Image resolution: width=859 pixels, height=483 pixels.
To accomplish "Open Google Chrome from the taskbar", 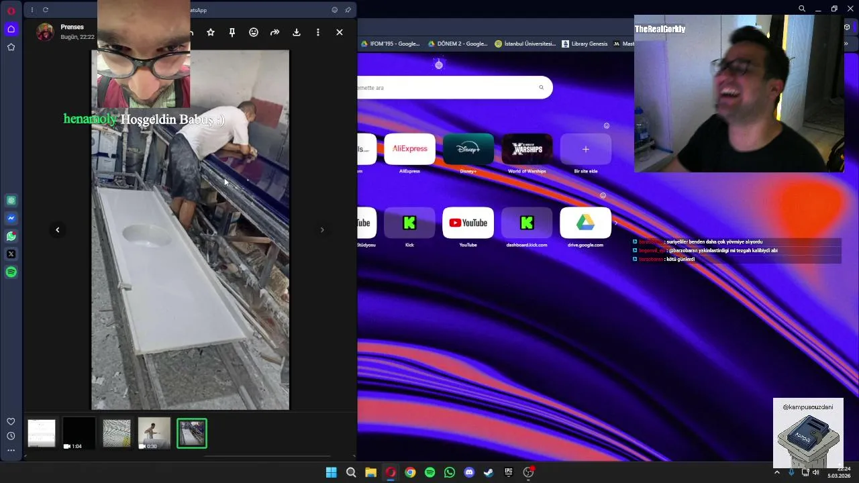I will pyautogui.click(x=410, y=472).
